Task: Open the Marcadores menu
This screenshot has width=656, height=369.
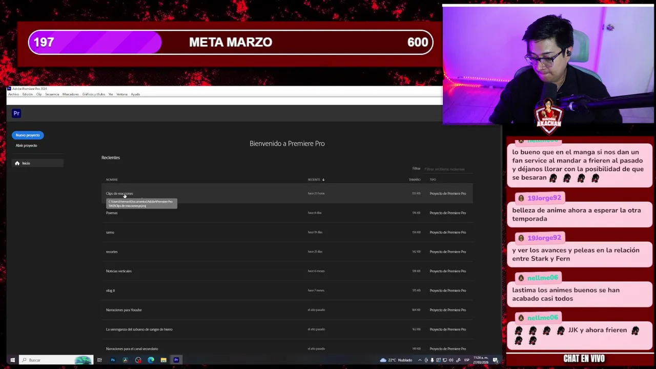Action: tap(71, 94)
